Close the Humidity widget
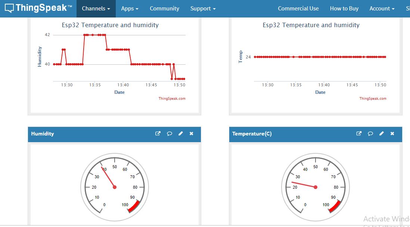 (192, 134)
